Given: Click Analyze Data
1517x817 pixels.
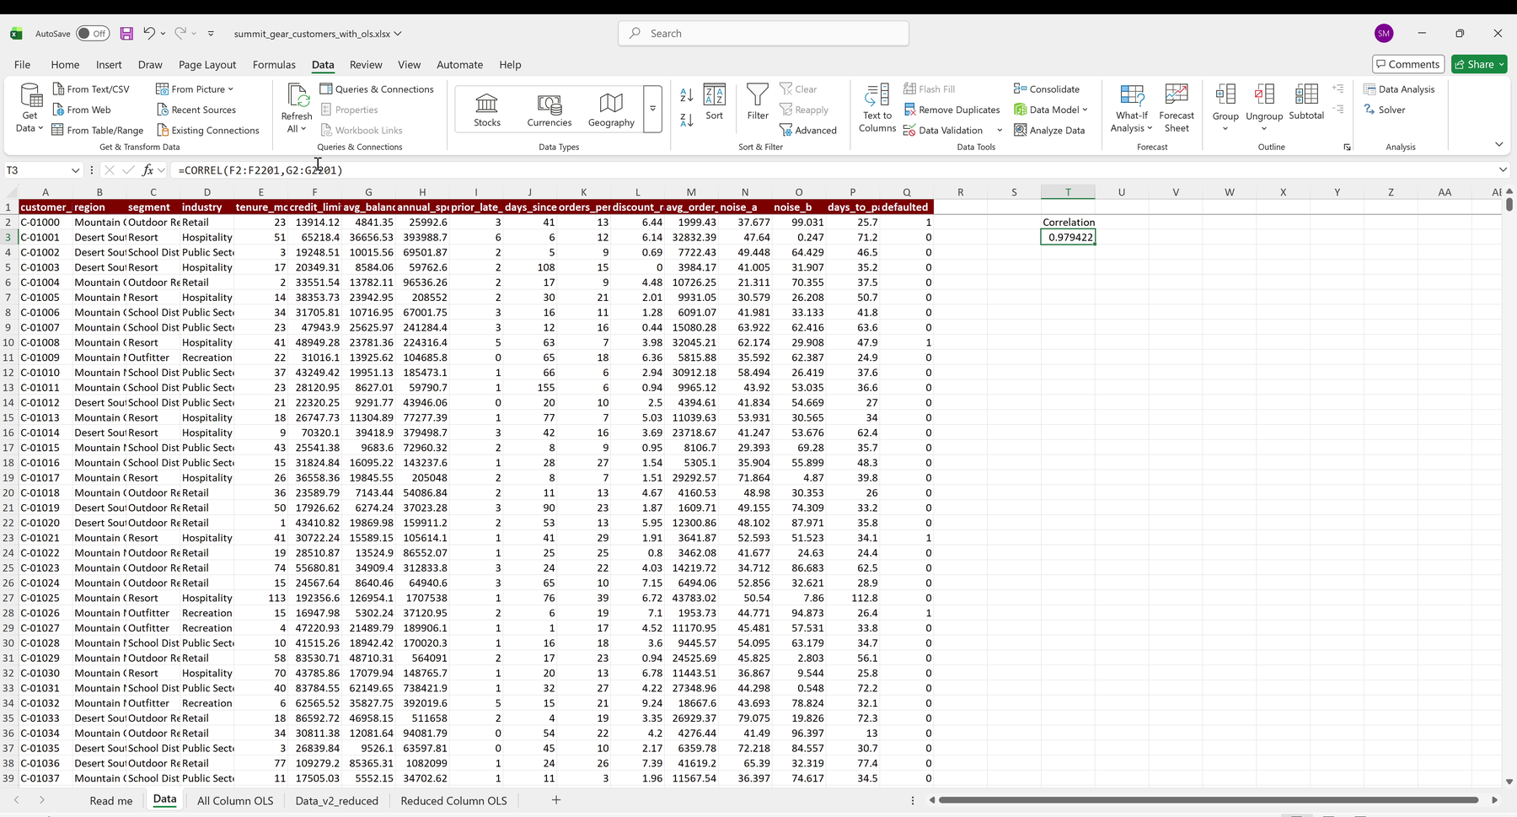Looking at the screenshot, I should [1049, 131].
